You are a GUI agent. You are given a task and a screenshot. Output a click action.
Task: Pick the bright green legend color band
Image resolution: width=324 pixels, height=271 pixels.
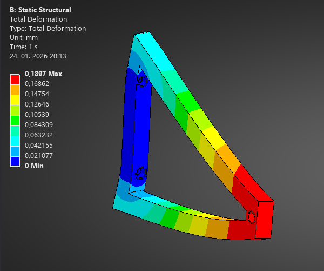15,120
